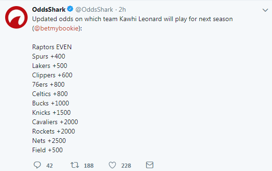Click the 42 replies count
The image size is (272, 171).
coord(50,166)
